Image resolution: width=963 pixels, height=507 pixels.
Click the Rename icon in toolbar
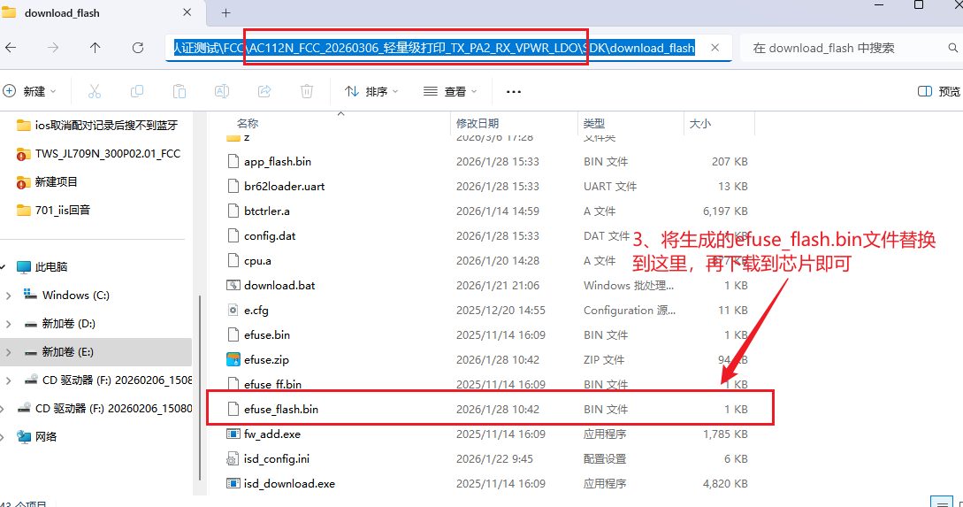222,91
